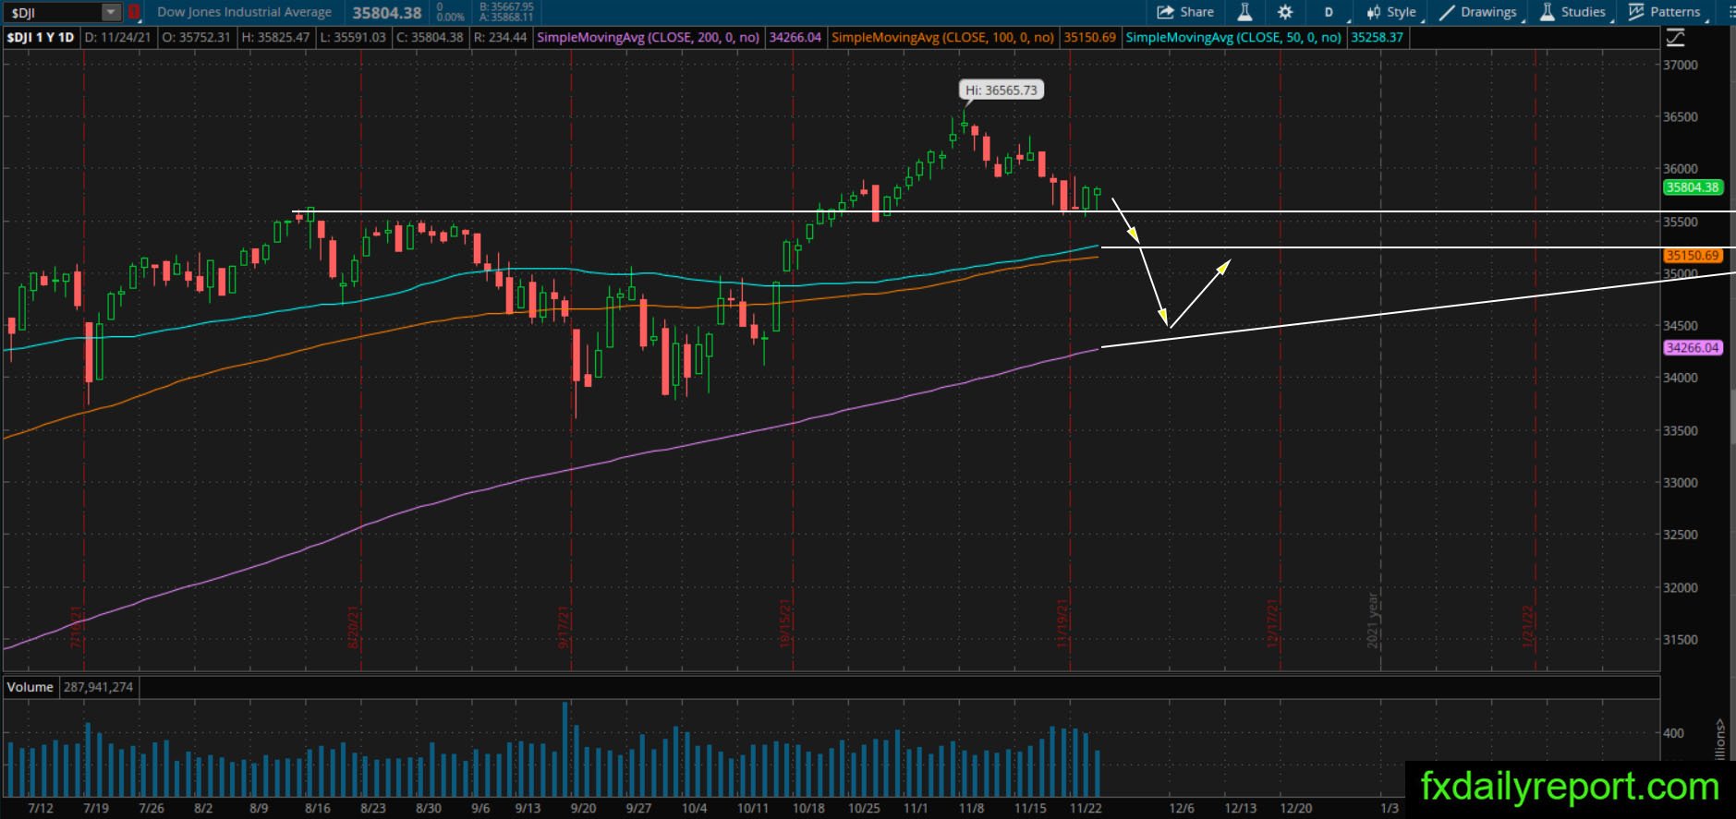Click the D: 11/24/21 date readout
The image size is (1736, 819).
click(x=119, y=38)
